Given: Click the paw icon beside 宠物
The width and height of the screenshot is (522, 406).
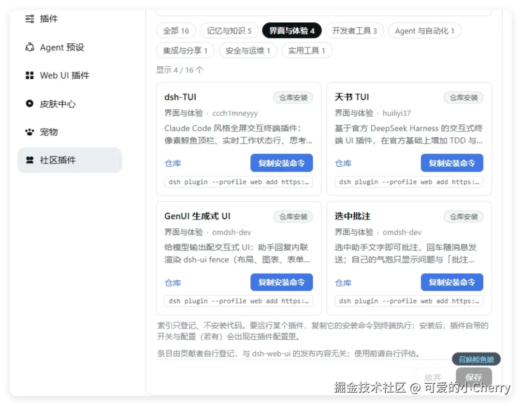Looking at the screenshot, I should tap(29, 132).
